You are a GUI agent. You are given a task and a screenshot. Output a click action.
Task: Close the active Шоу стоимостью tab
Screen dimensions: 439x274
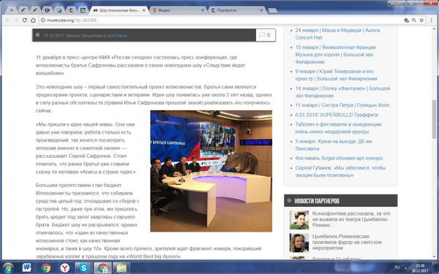pos(144,10)
